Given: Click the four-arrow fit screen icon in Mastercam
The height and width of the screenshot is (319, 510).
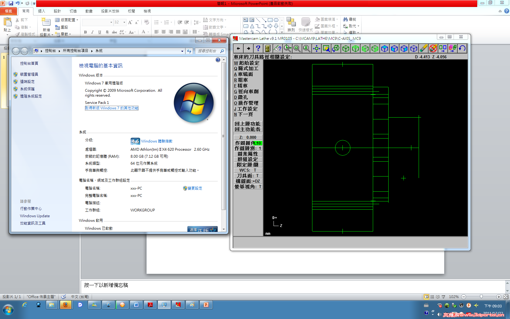Looking at the screenshot, I should (316, 48).
